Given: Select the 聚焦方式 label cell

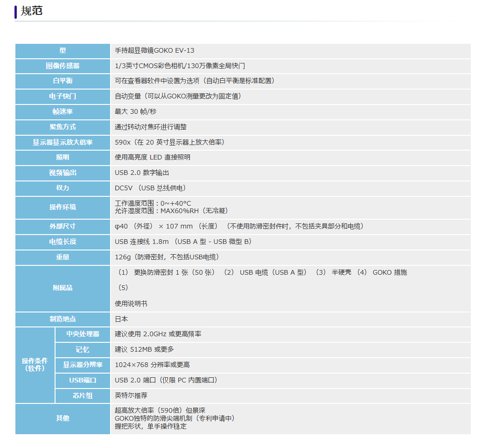Looking at the screenshot, I should pyautogui.click(x=63, y=127).
